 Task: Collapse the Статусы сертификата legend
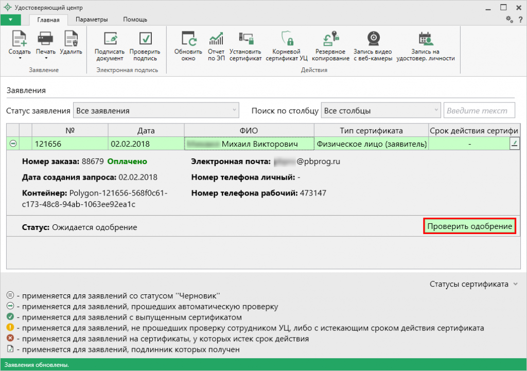(515, 284)
